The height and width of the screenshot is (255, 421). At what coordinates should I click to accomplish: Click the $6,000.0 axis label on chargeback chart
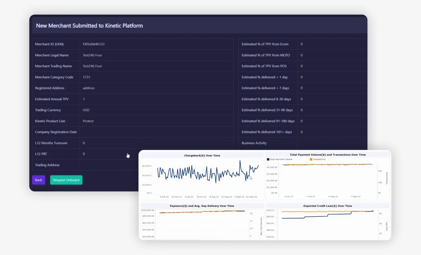point(147,166)
